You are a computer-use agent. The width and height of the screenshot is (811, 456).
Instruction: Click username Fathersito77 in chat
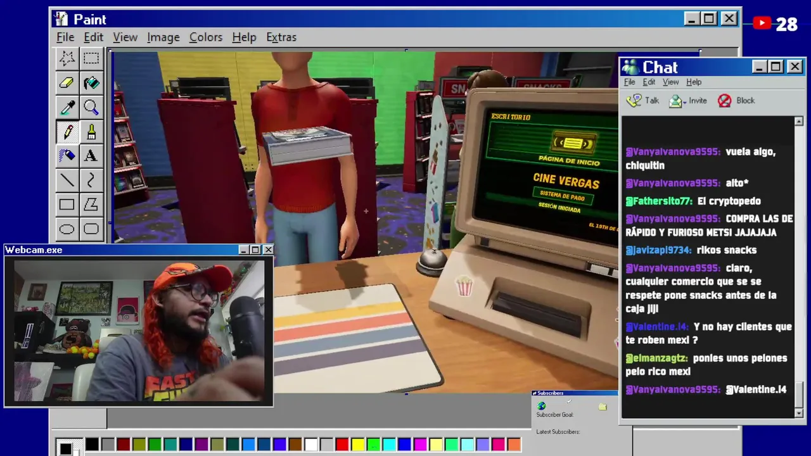coord(659,201)
